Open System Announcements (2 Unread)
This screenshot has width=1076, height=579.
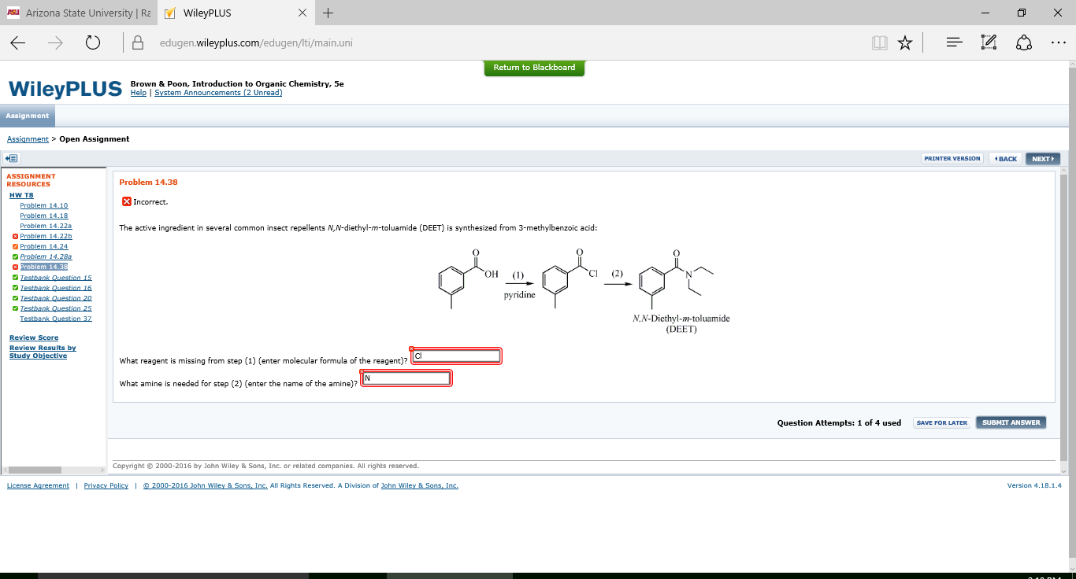tap(218, 93)
